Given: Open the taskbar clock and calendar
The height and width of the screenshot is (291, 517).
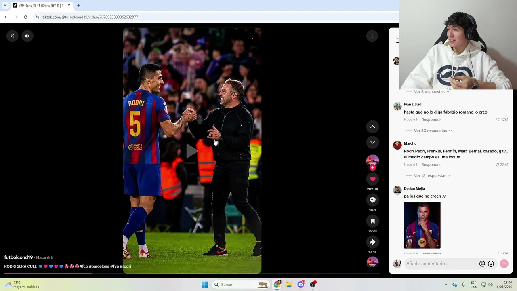Looking at the screenshot, I should pos(504,285).
